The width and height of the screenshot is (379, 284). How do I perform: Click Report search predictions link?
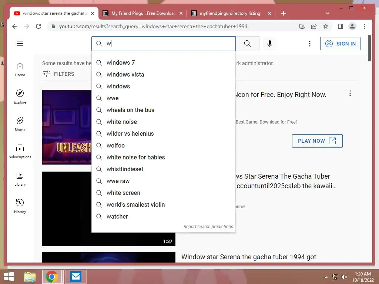coord(208,227)
